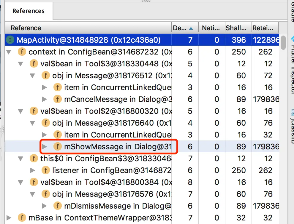
Task: Open the Gradle side tool window
Action: pos(292,11)
